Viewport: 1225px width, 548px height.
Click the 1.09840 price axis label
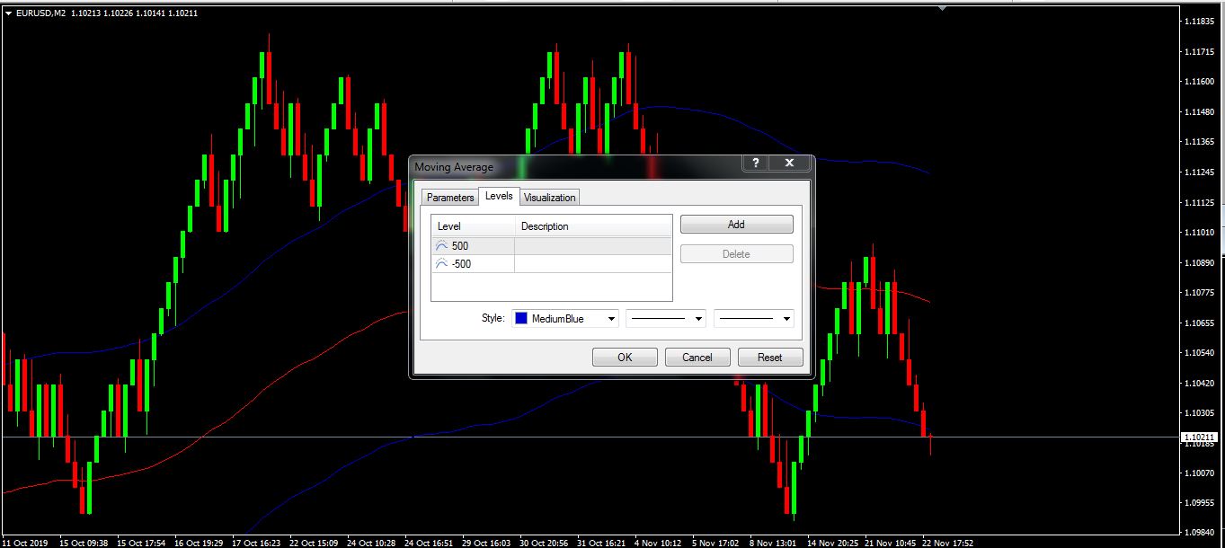[x=1199, y=533]
